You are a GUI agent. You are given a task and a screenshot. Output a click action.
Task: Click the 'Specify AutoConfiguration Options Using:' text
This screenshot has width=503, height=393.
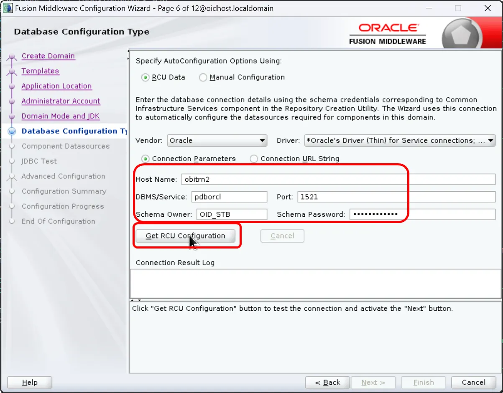pyautogui.click(x=209, y=61)
